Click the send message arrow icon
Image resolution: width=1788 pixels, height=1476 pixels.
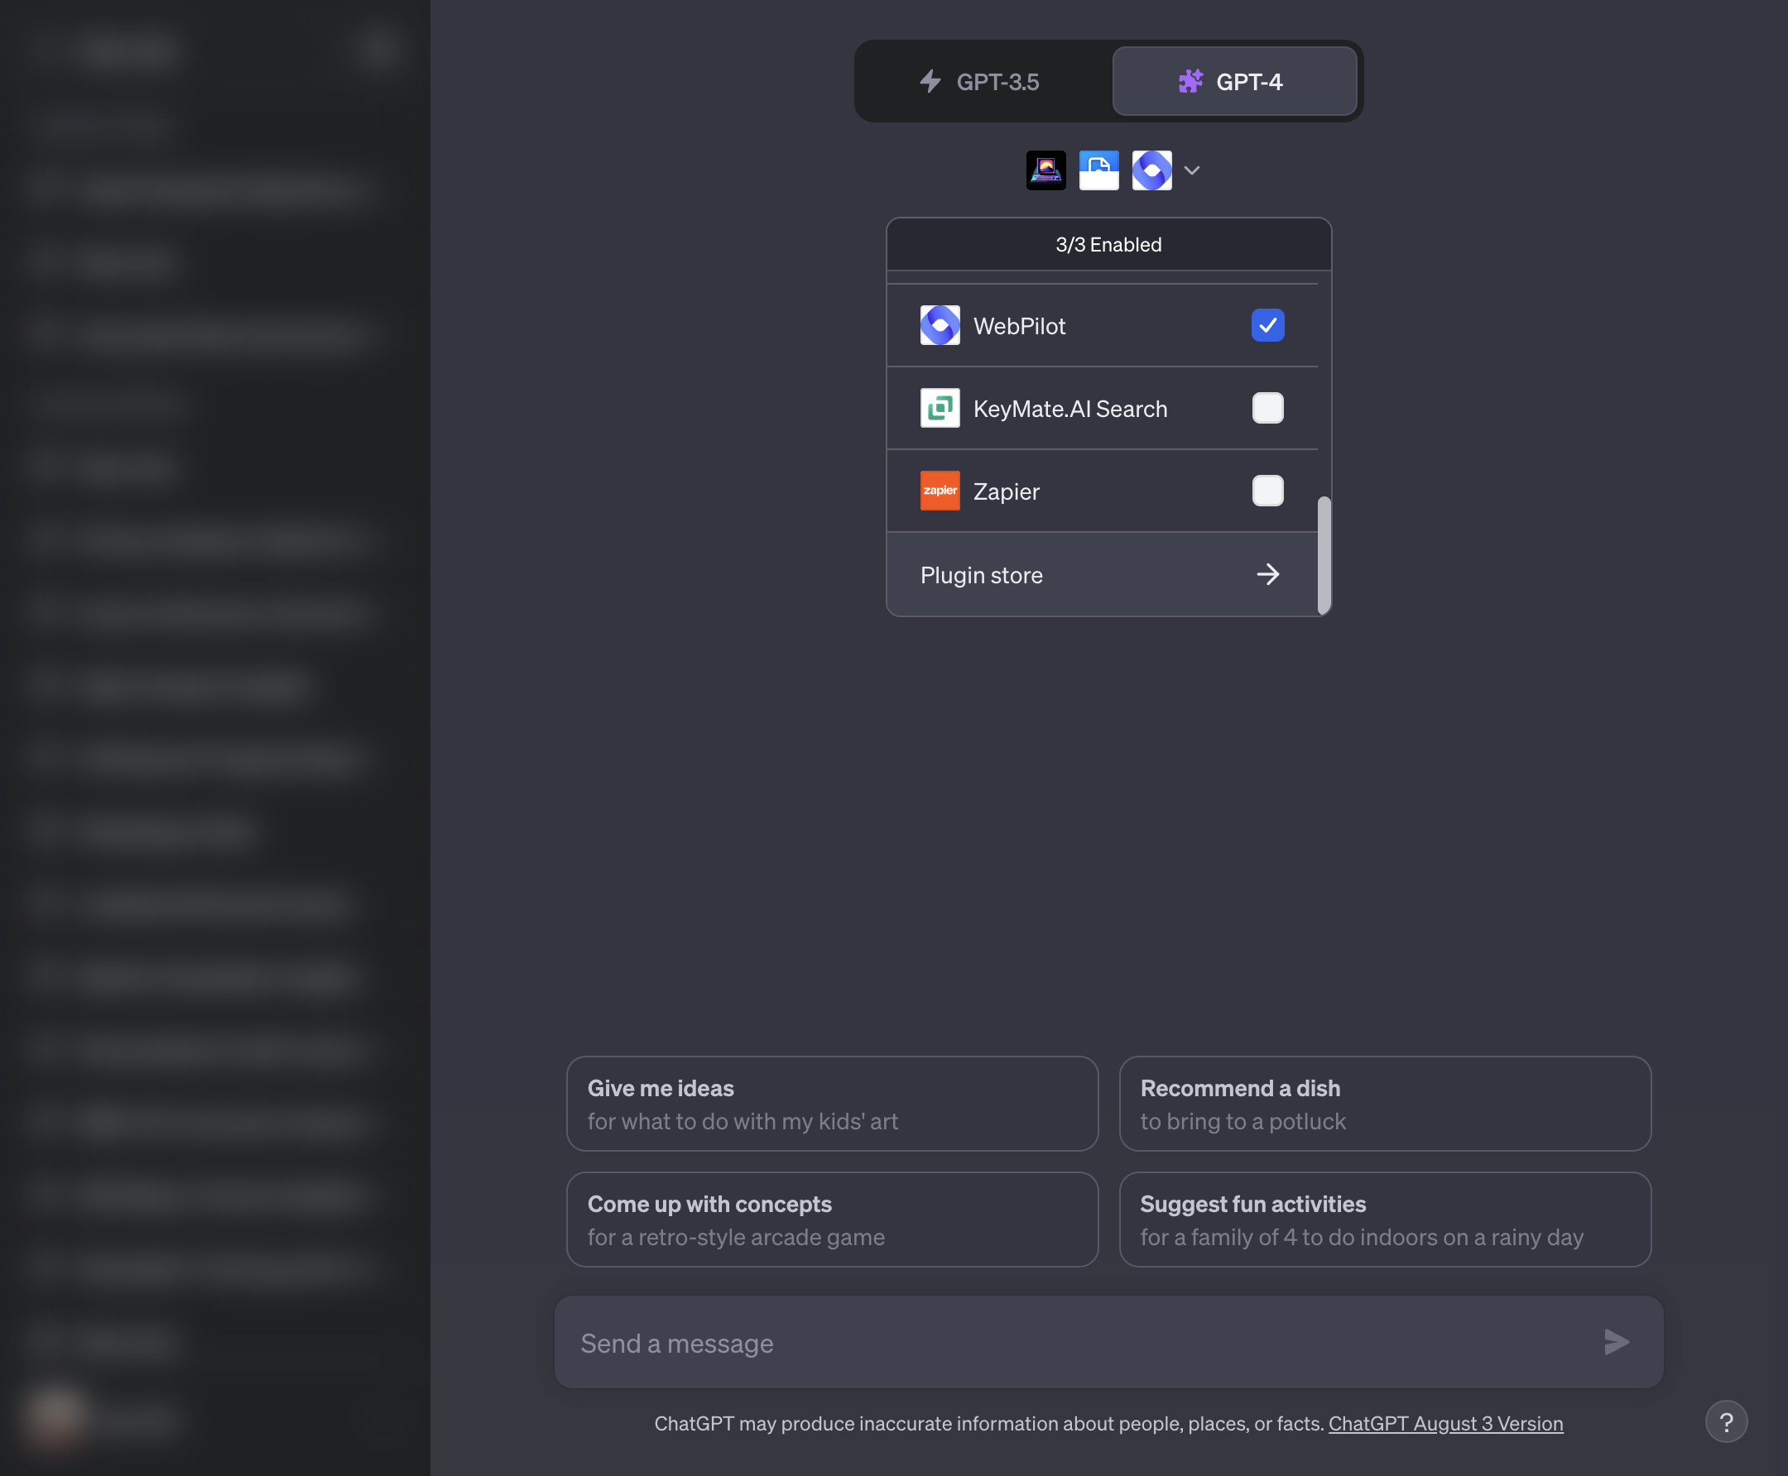coord(1616,1343)
